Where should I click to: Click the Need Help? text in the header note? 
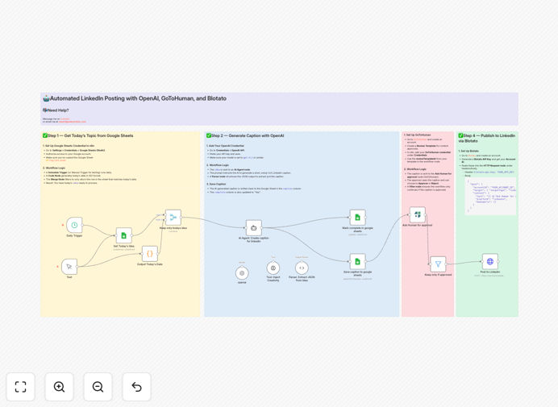[56, 110]
